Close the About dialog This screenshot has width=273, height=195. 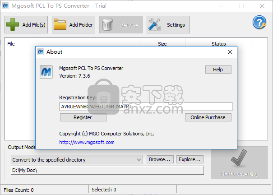230,52
